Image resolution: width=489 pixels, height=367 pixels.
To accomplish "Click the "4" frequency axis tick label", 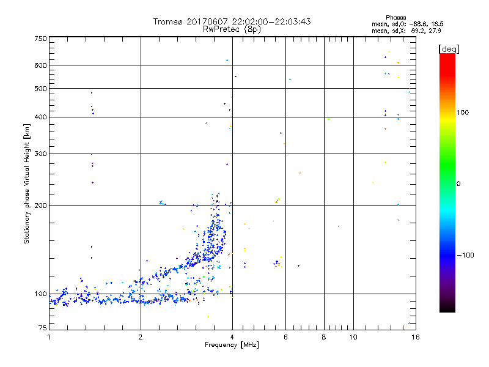I will click(232, 337).
